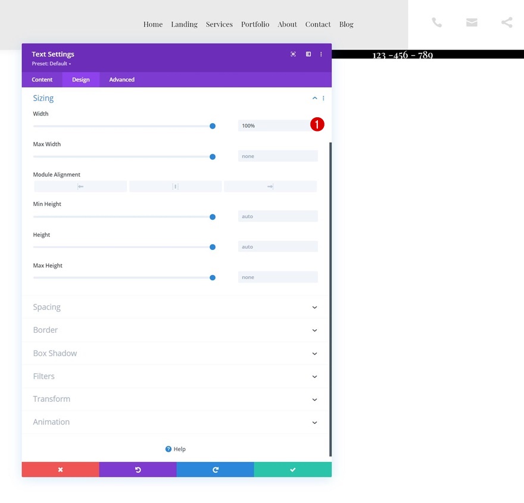
Task: Click the share icon in header
Action: point(507,23)
